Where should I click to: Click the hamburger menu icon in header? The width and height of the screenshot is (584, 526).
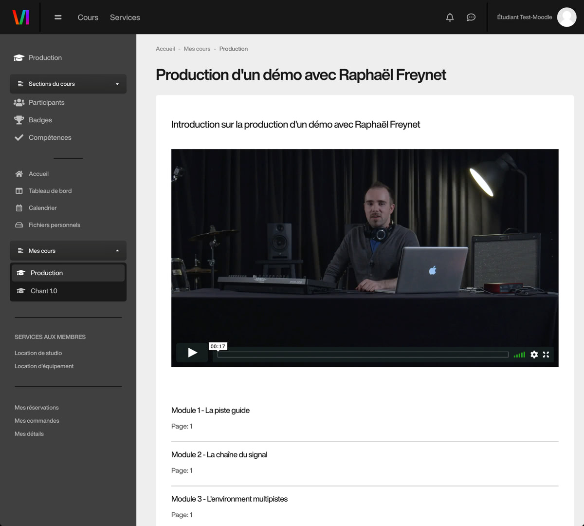pos(58,18)
